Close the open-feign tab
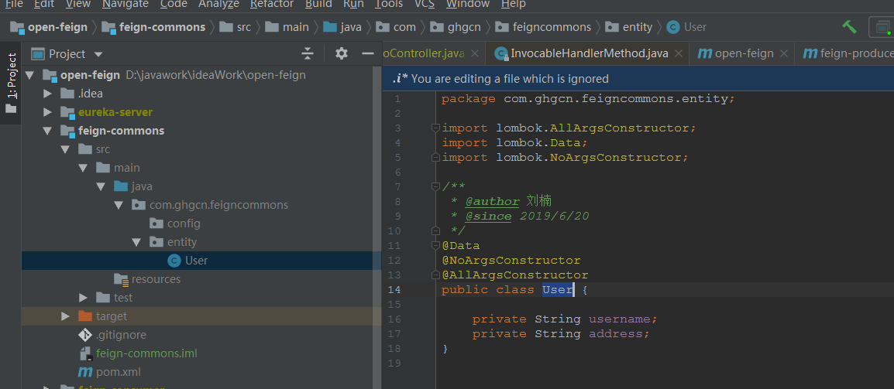Viewport: 894px width, 389px height. [x=784, y=54]
